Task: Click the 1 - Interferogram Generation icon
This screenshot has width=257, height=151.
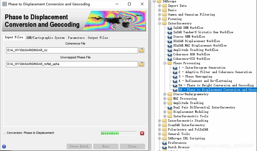Action: (x=175, y=68)
